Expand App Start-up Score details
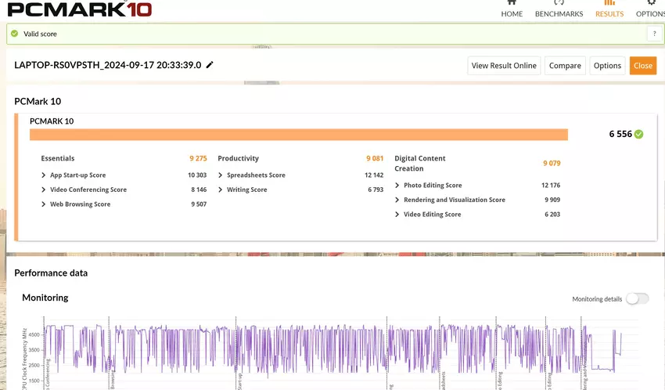Screen dimensions: 665x390 (44, 175)
